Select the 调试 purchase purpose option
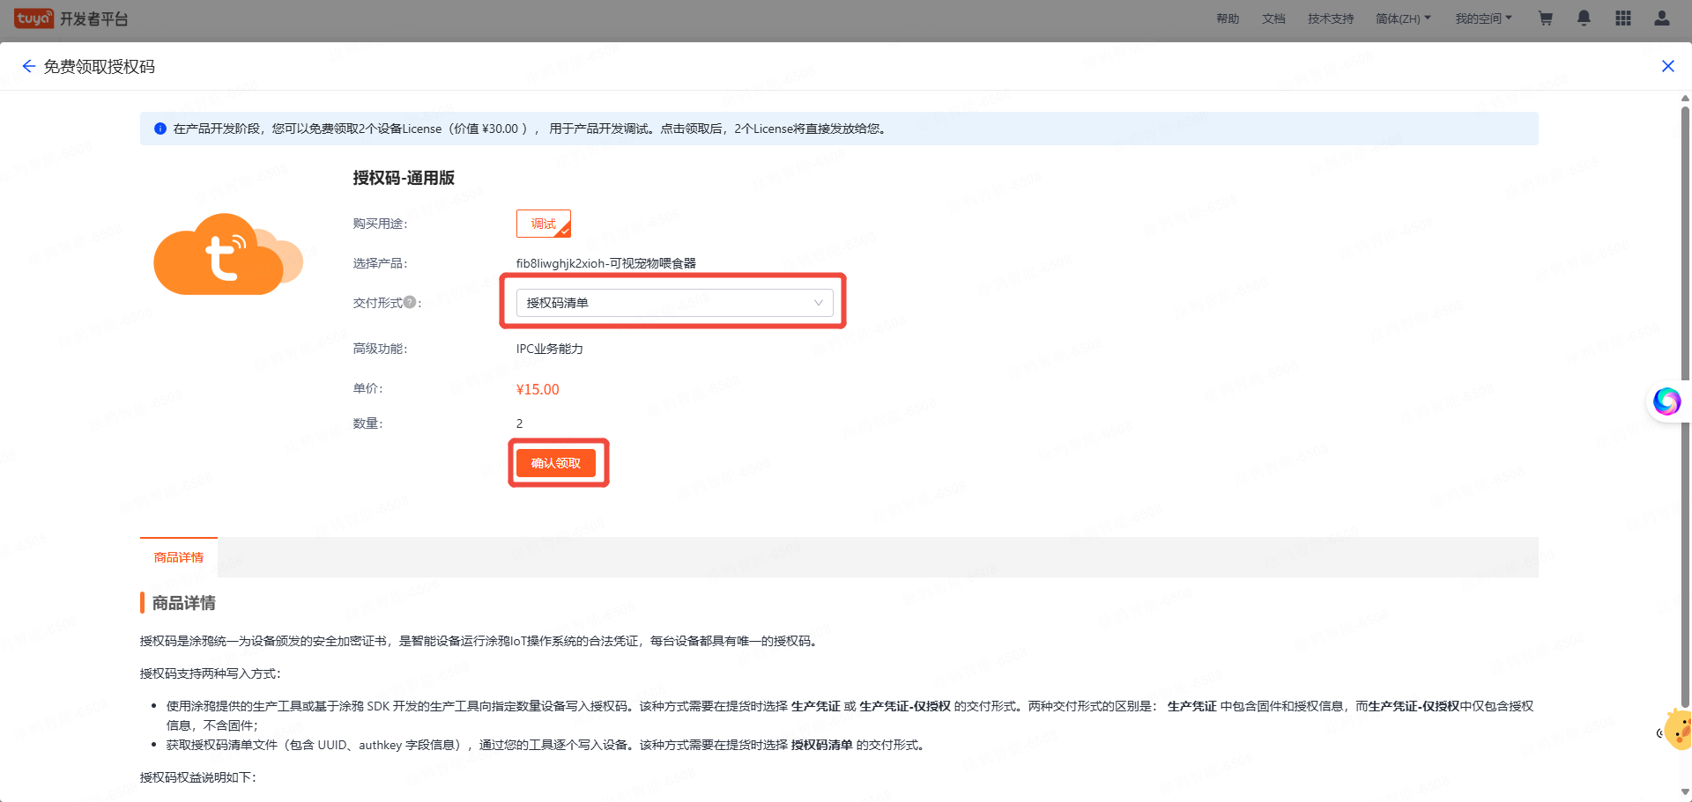 [x=544, y=224]
